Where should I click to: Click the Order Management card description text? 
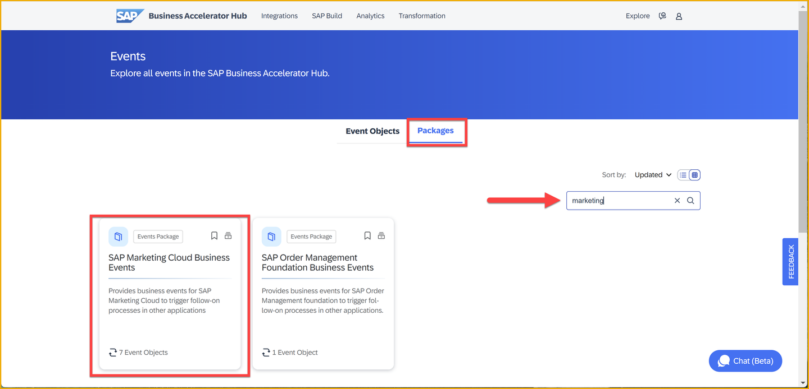(323, 300)
